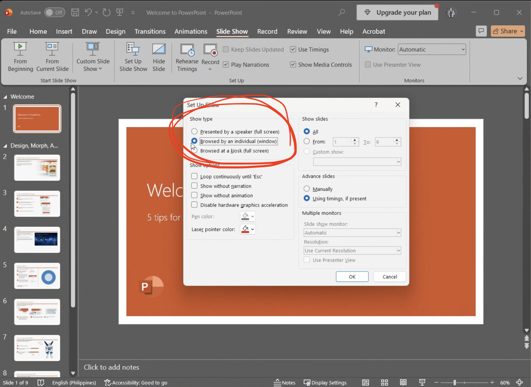This screenshot has height=387, width=531.
Task: Toggle the AutoSave switch
Action: click(55, 12)
